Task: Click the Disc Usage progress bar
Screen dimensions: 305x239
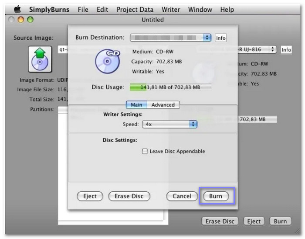Action: tap(170, 87)
